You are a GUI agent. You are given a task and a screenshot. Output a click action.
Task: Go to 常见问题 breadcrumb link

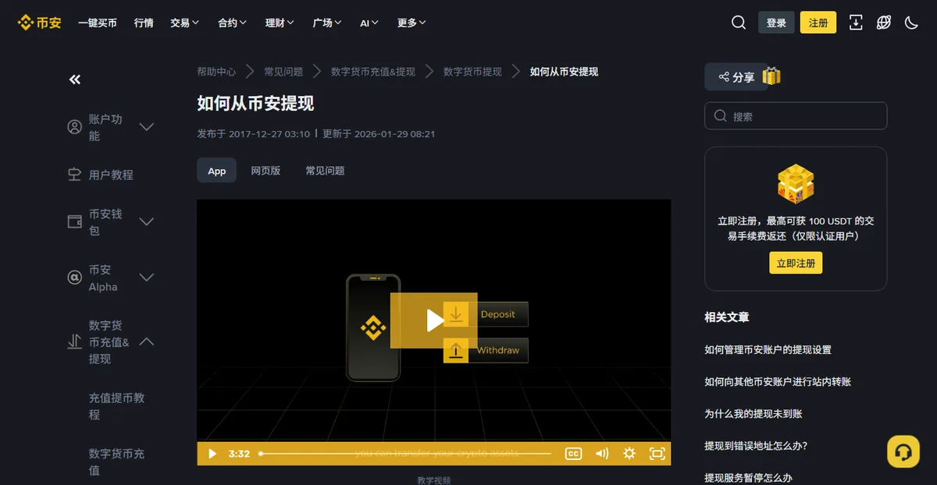[283, 71]
